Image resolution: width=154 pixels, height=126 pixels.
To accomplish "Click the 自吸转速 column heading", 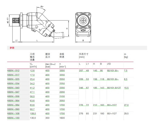I will 62,56.
